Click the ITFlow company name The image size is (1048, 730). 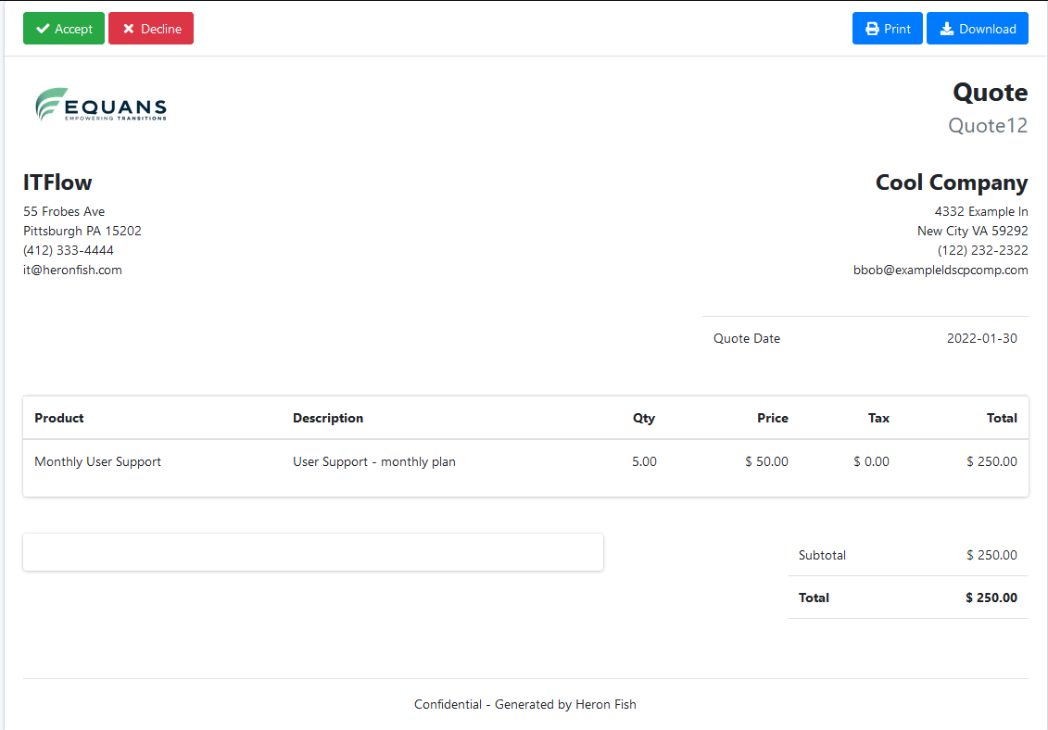tap(57, 182)
